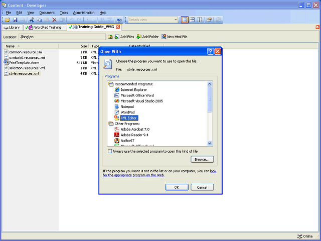Open the Administration menu
321x241 pixels.
84,13
